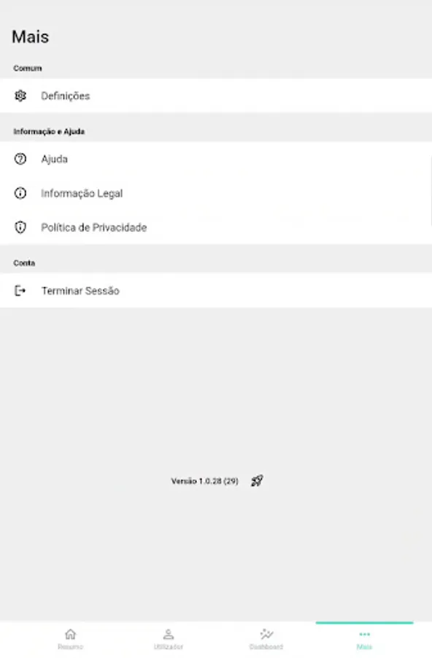Select the Mais tab label
Viewport: 432px width, 658px height.
[364, 647]
